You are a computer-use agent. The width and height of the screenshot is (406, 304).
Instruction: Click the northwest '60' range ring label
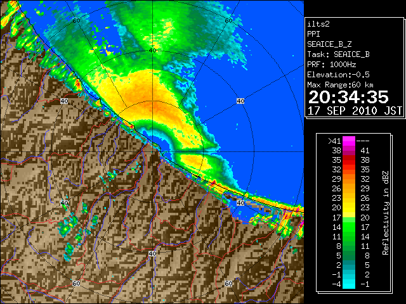click(x=76, y=20)
